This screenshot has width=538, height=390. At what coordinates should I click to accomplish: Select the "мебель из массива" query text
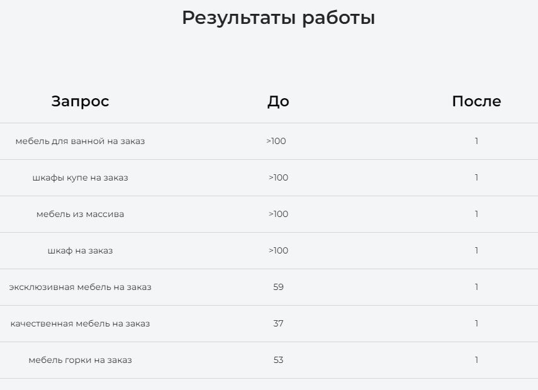pos(80,214)
